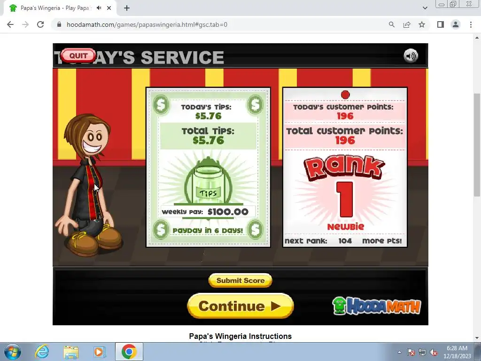This screenshot has height=361, width=481.
Task: Click the browser forward arrow
Action: pyautogui.click(x=25, y=24)
